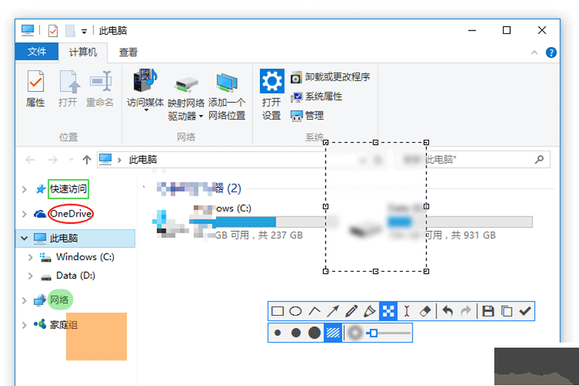Confirm capture with the checkmark
This screenshot has height=386, width=579.
click(x=525, y=311)
